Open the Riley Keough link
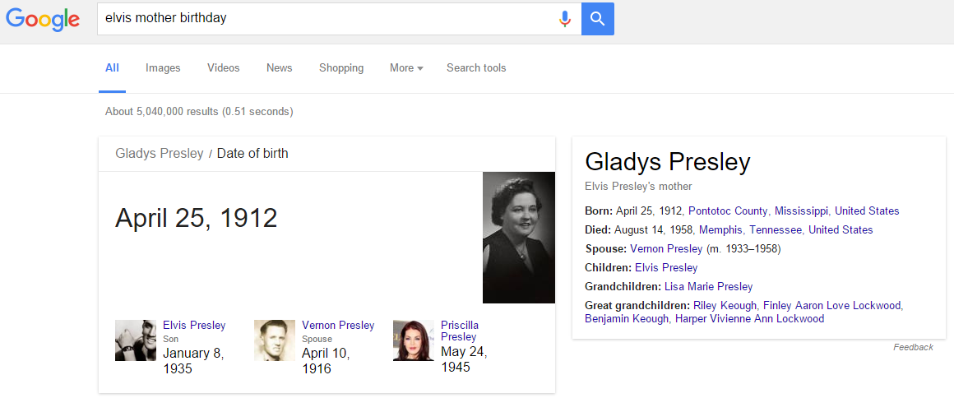 pos(725,306)
